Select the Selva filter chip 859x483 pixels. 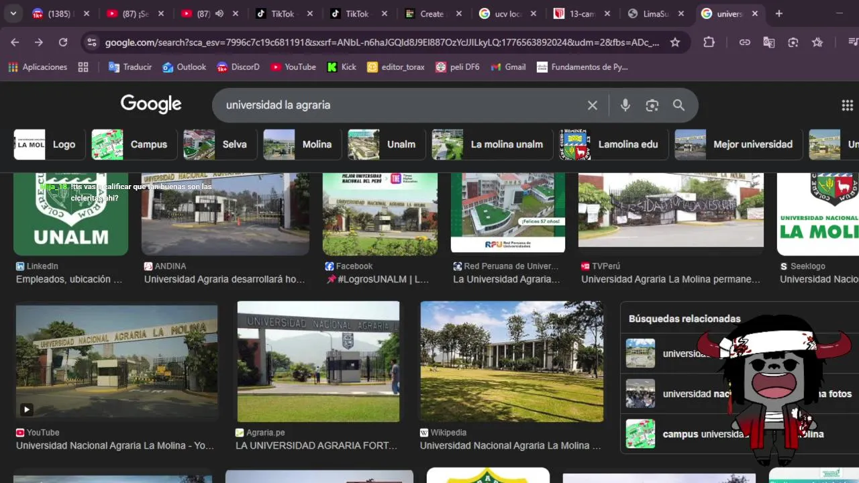219,144
